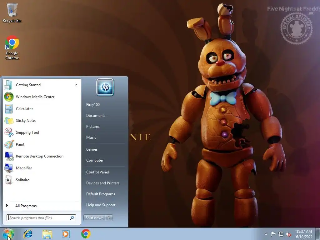Open Music library link

point(91,137)
